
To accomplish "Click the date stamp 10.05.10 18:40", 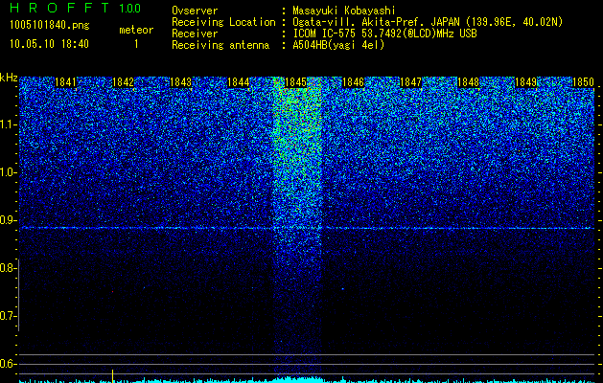I will 49,44.
